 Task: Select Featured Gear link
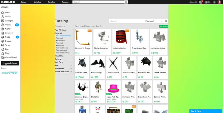[62, 50]
